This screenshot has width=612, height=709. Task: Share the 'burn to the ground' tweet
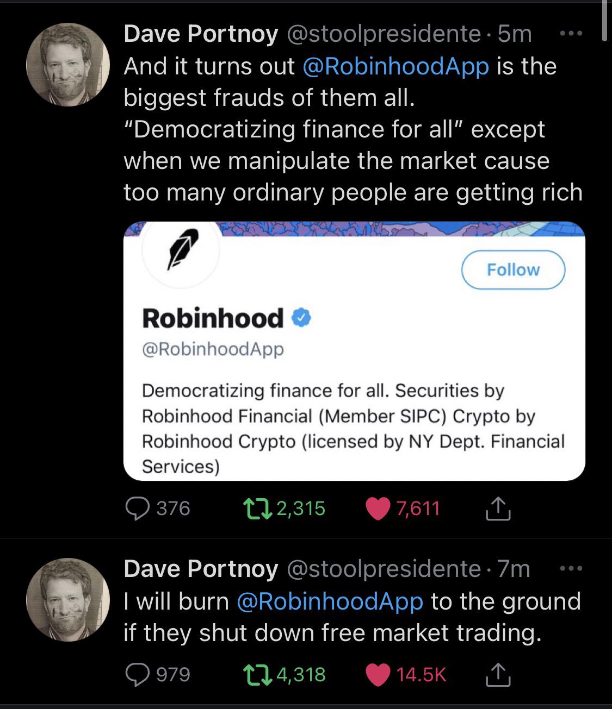[x=497, y=674]
